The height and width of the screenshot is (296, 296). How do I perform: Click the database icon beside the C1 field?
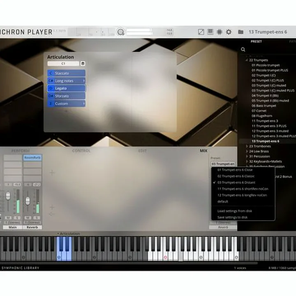click(x=83, y=63)
